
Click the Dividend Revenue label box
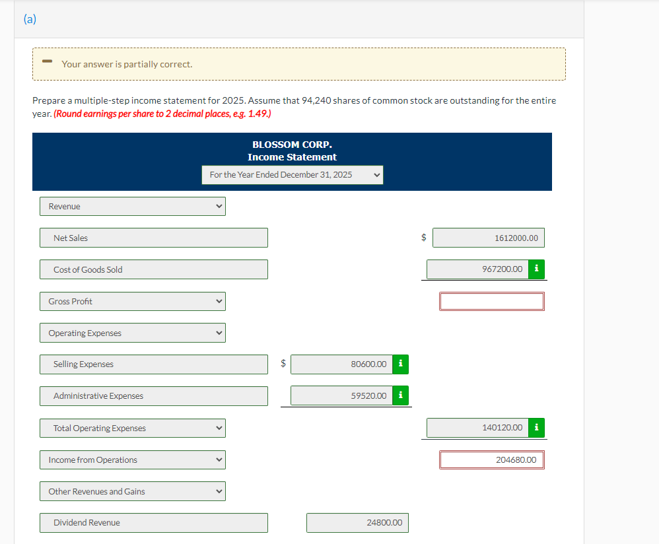pos(153,522)
